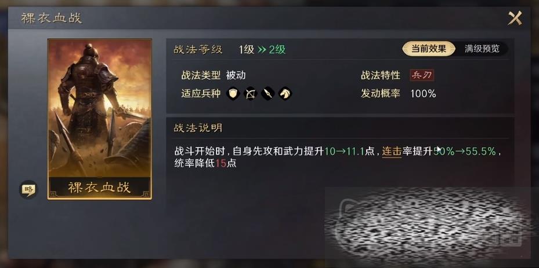Switch to 当前效果 view
The width and height of the screenshot is (539, 268).
[x=429, y=49]
